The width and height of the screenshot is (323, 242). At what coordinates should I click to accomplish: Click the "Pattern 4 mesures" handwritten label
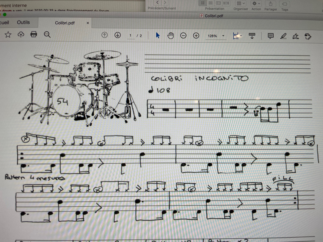click(x=35, y=177)
